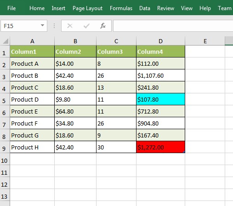This screenshot has height=206, width=233.
Task: Open the Page Layout tab
Action: (x=87, y=8)
